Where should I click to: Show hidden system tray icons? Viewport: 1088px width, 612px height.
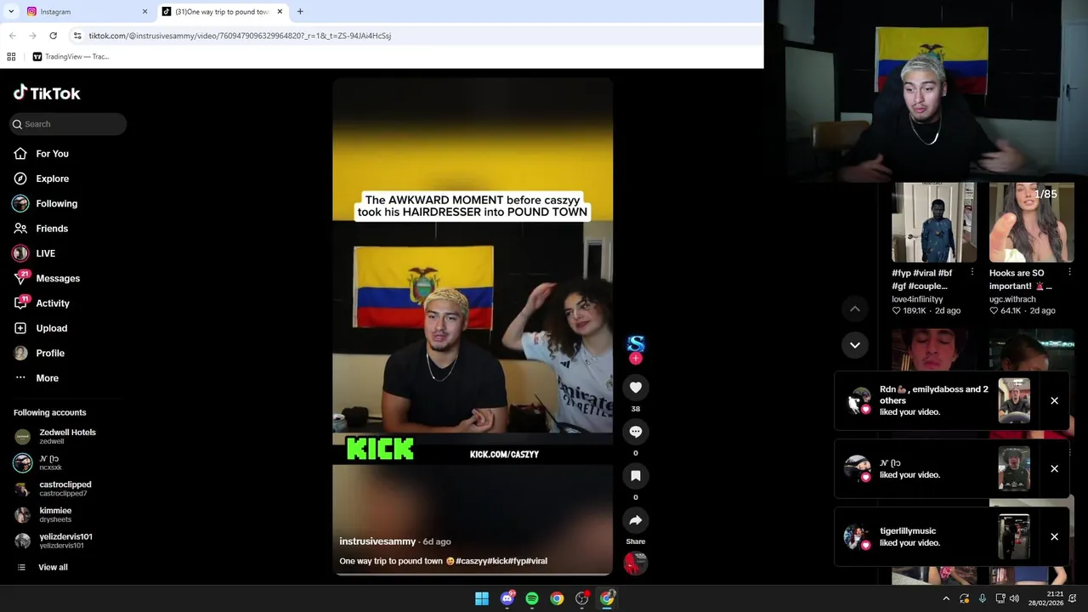point(946,598)
